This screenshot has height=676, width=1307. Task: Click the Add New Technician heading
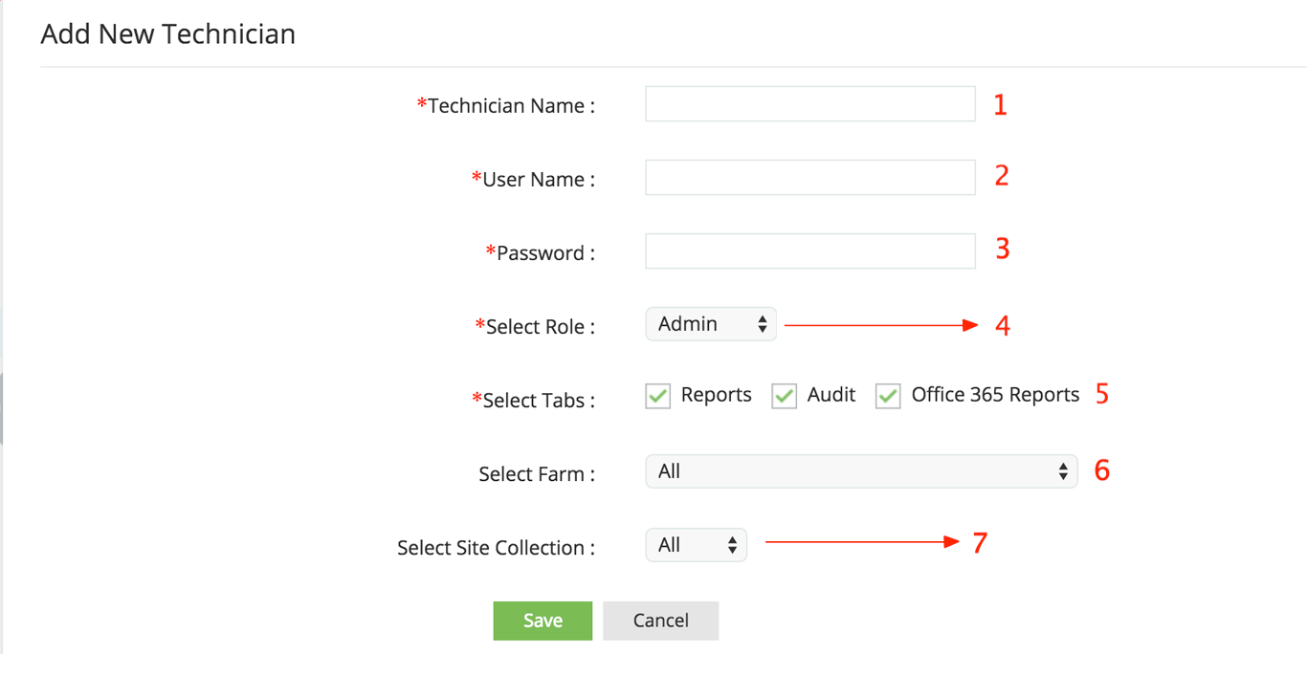pos(168,34)
